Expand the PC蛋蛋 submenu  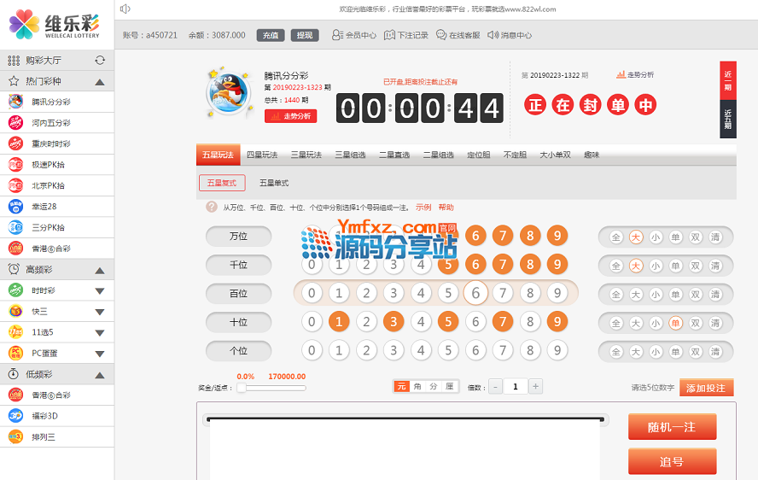[x=100, y=354]
